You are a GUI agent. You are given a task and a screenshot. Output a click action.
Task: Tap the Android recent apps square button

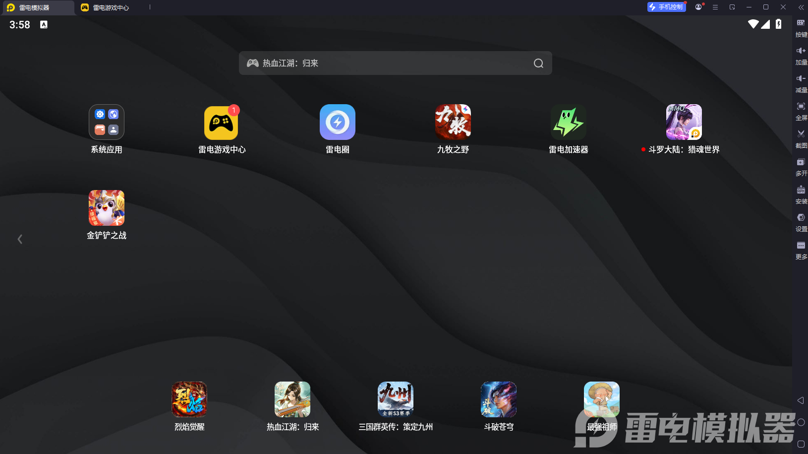(x=801, y=444)
